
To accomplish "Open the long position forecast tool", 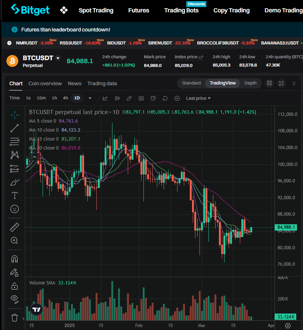I will tap(15, 169).
